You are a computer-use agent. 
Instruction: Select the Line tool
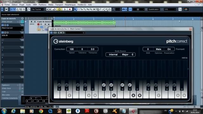[103, 9]
